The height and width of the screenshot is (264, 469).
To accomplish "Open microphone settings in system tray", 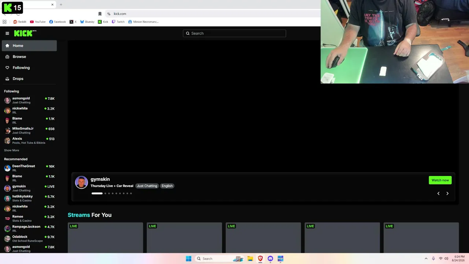I will (433, 258).
